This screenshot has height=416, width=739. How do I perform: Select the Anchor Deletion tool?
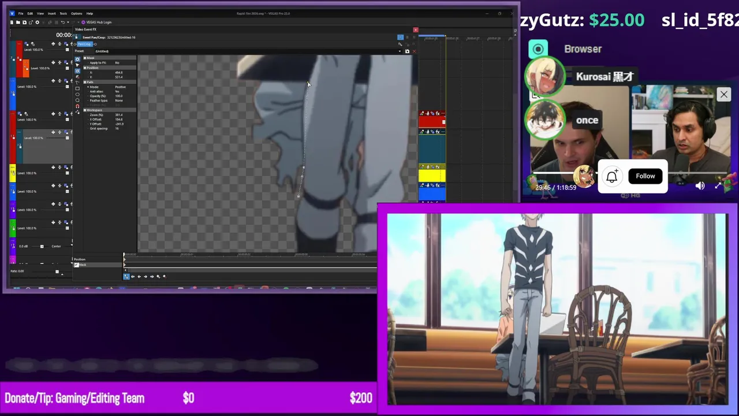77,76
